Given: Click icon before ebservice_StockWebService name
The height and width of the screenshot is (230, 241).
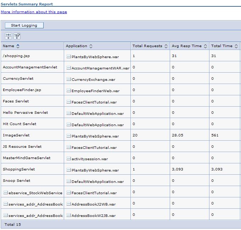Looking at the screenshot, I should pyautogui.click(x=6, y=192).
